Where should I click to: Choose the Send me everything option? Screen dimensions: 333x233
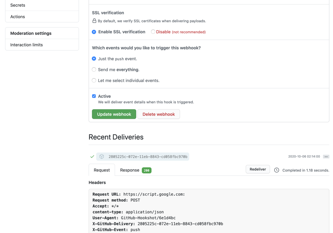[94, 70]
